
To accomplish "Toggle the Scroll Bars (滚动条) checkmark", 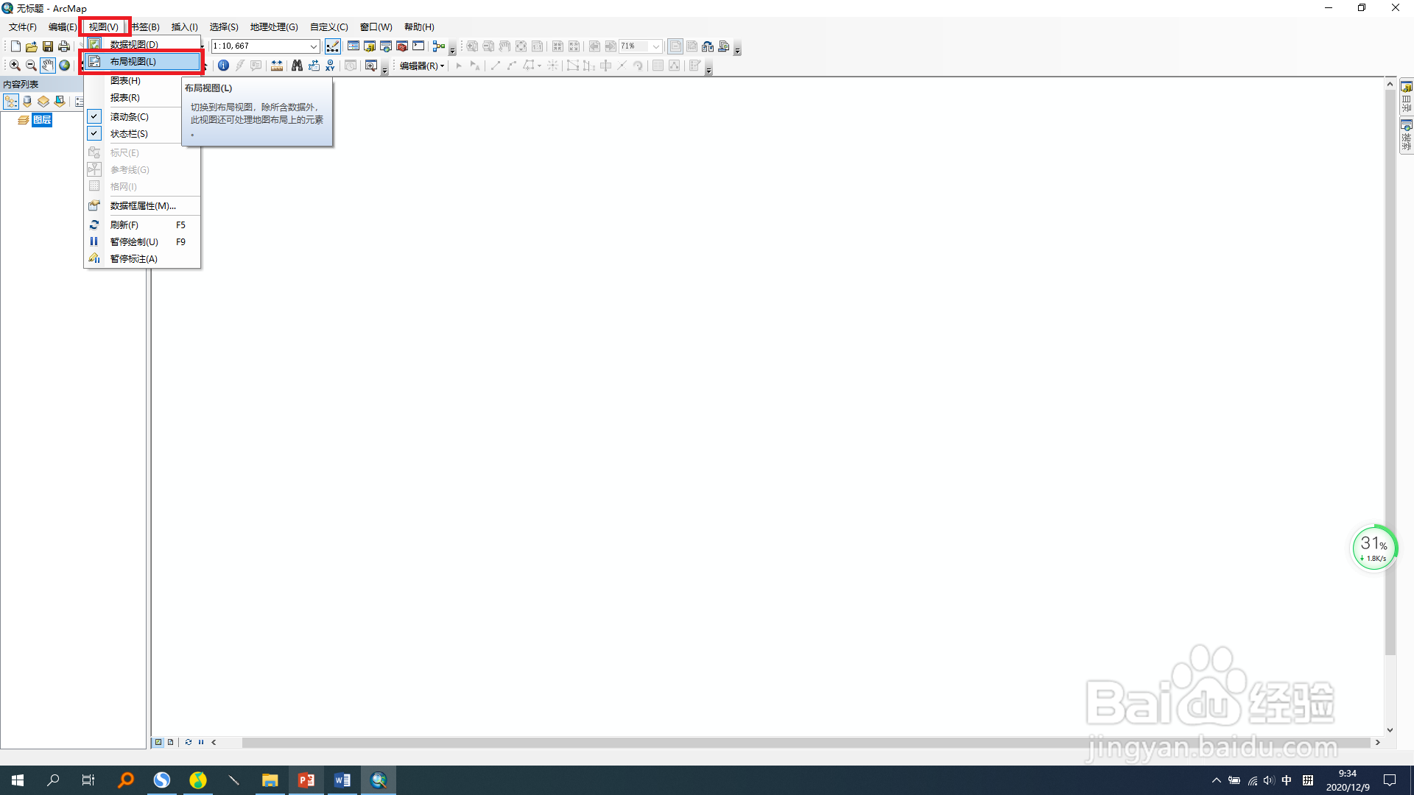I will click(94, 116).
